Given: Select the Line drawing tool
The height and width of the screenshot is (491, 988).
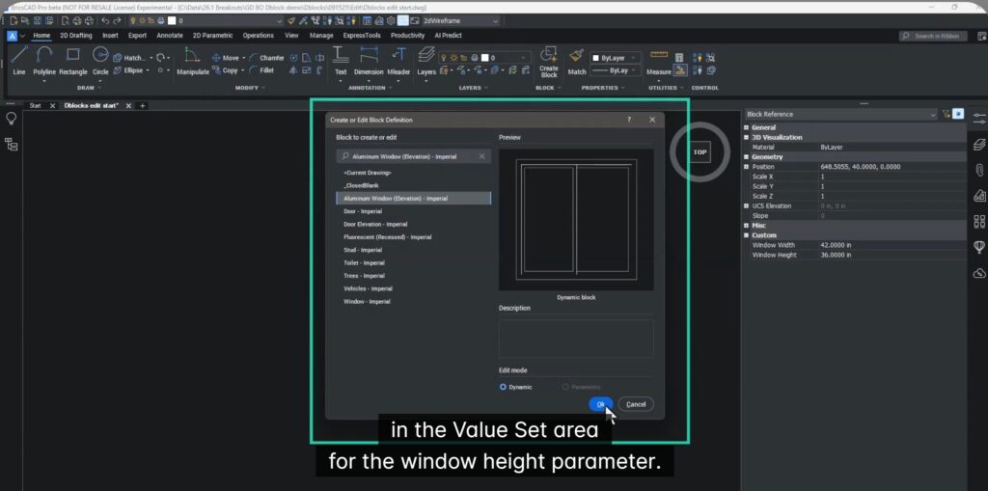Looking at the screenshot, I should (x=19, y=60).
